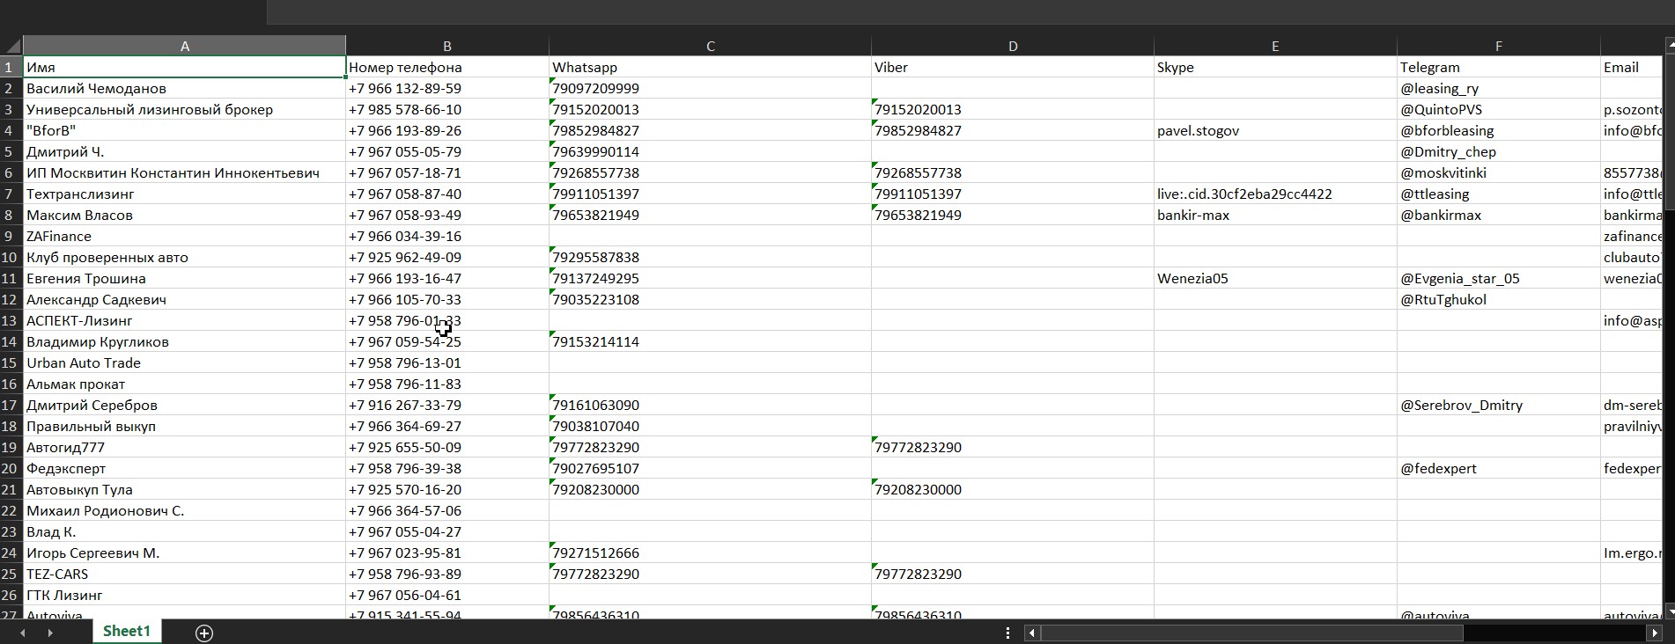Select column A header
Image resolution: width=1675 pixels, height=644 pixels.
point(185,46)
